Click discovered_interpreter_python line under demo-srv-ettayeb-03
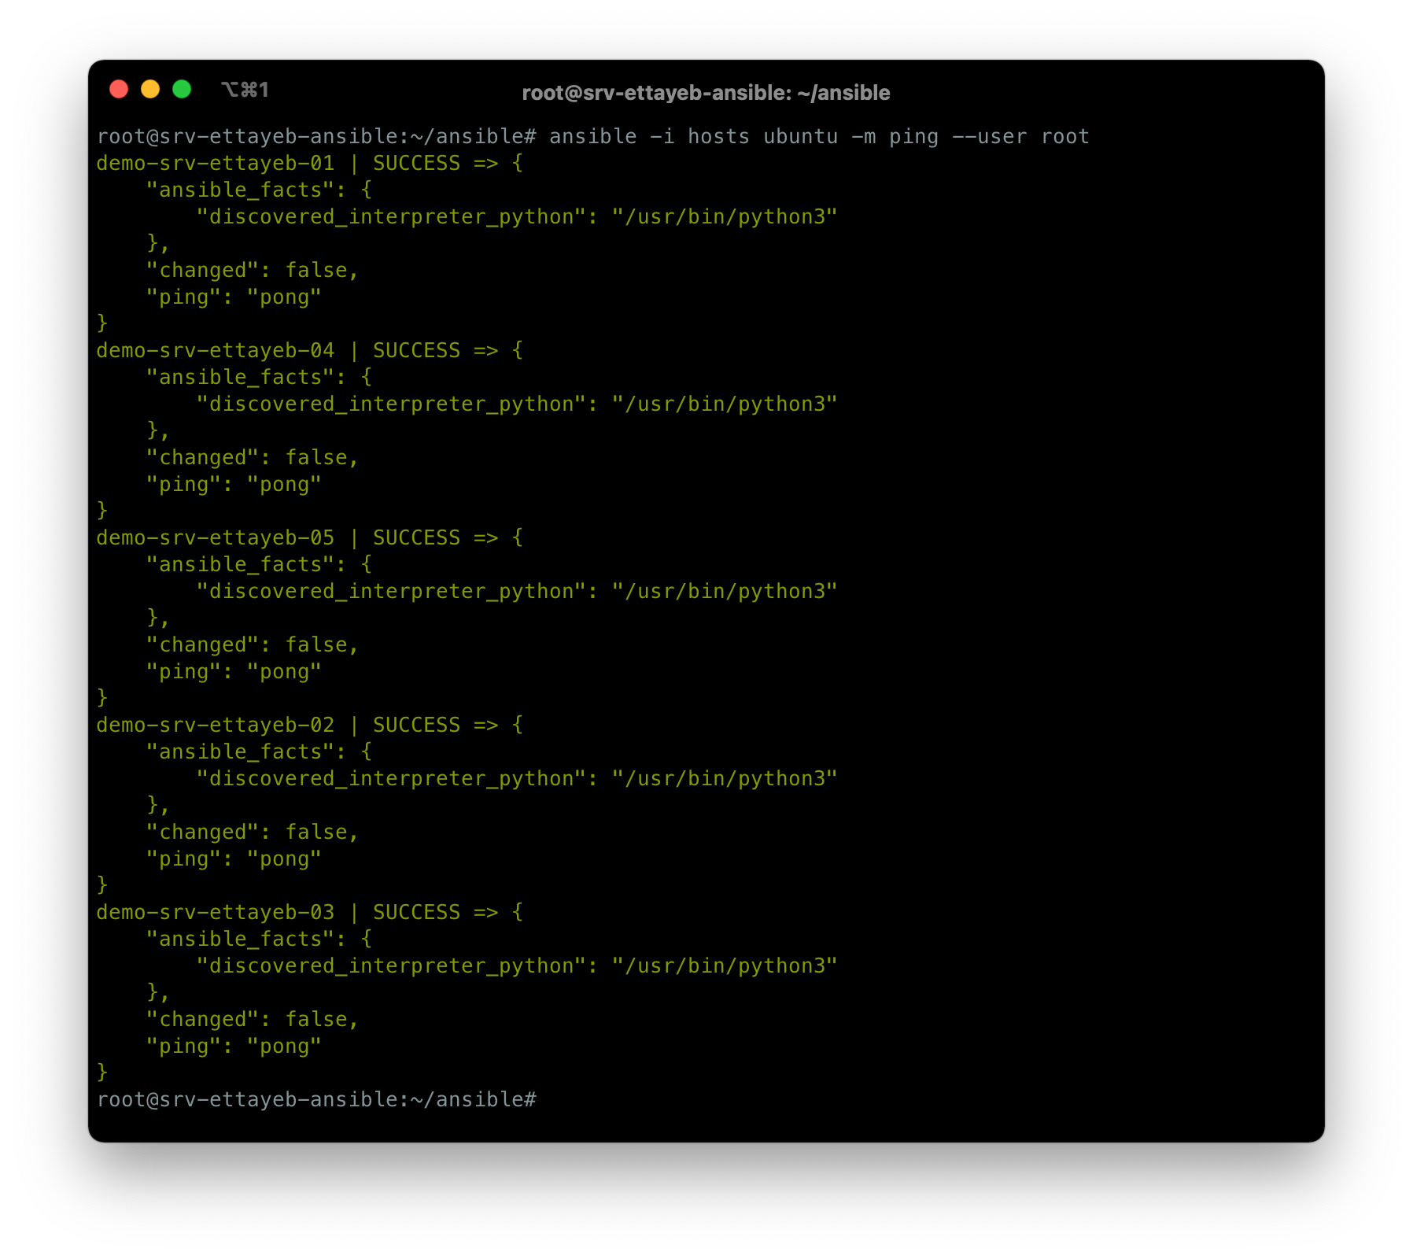Viewport: 1413px width, 1259px height. [x=517, y=966]
